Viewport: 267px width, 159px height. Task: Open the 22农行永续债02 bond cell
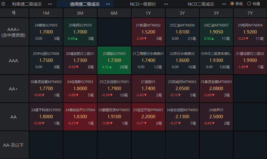point(182,61)
